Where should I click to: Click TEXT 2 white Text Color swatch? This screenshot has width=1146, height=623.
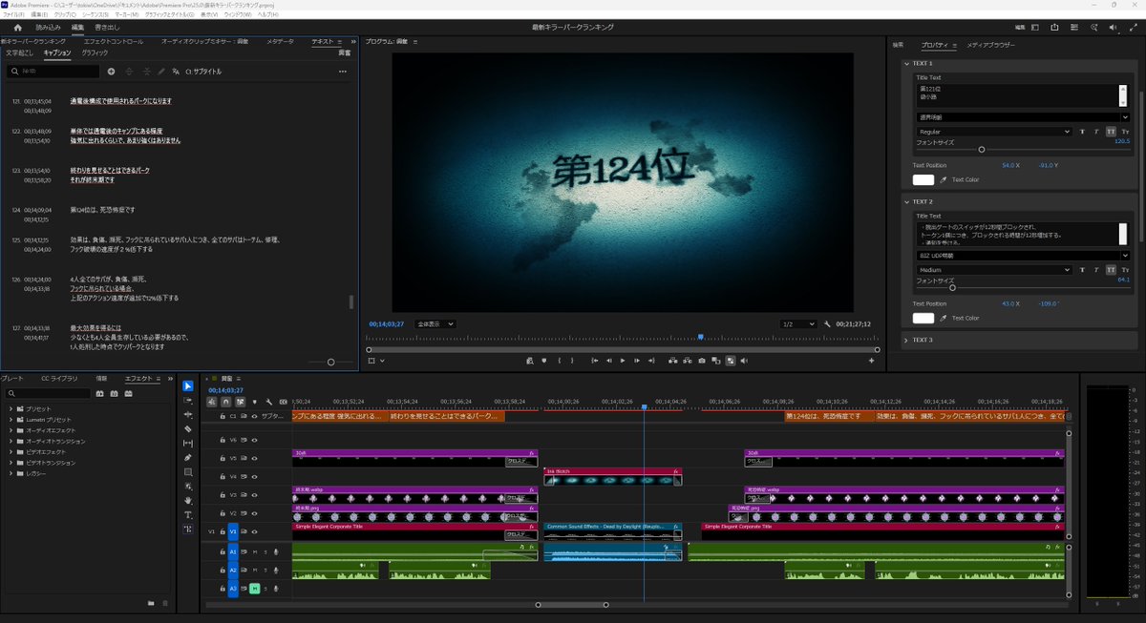tap(923, 318)
